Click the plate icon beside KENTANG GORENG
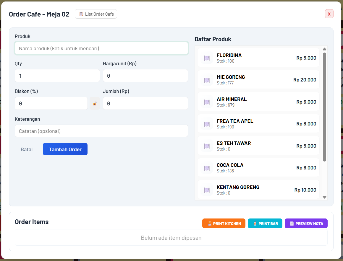Viewport: 343px width, 261px height. (207, 190)
